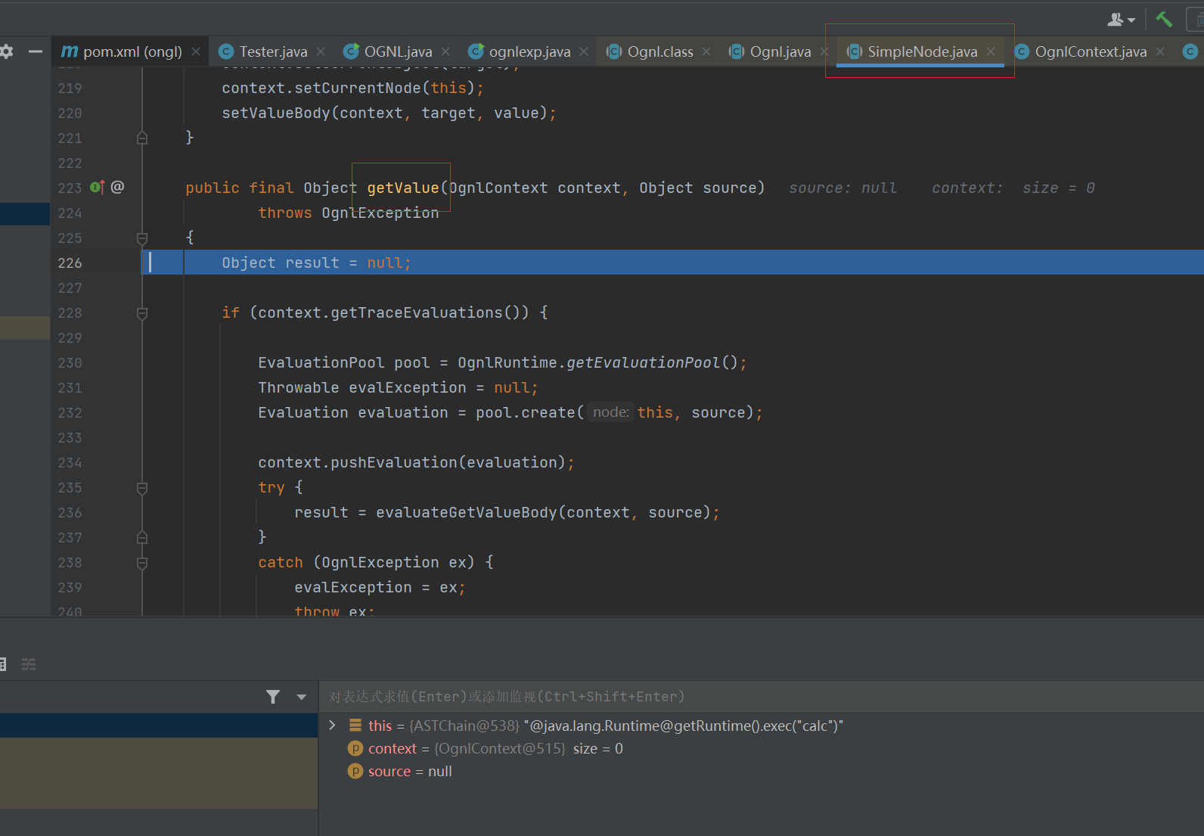Close the OgnlContext.java tab
1204x836 pixels.
click(1160, 51)
